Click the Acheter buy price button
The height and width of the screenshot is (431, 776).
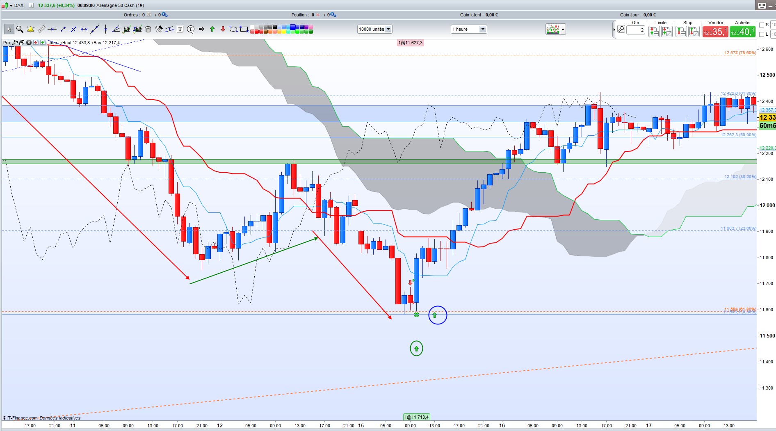click(743, 32)
